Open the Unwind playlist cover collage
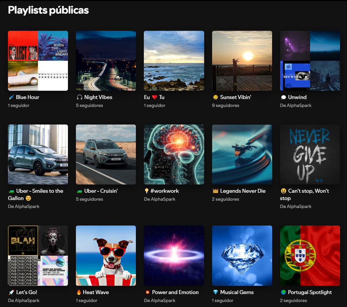This screenshot has height=307, width=347. [x=310, y=61]
